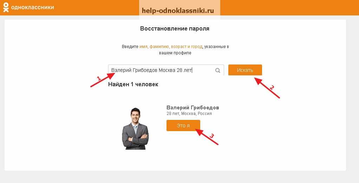
Task: Click the red number 1 label
Action: [x=99, y=79]
